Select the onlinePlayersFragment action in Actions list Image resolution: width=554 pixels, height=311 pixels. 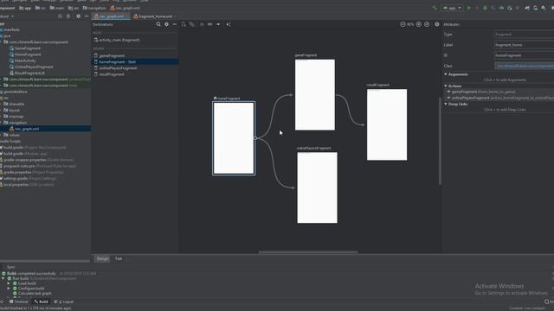point(499,98)
